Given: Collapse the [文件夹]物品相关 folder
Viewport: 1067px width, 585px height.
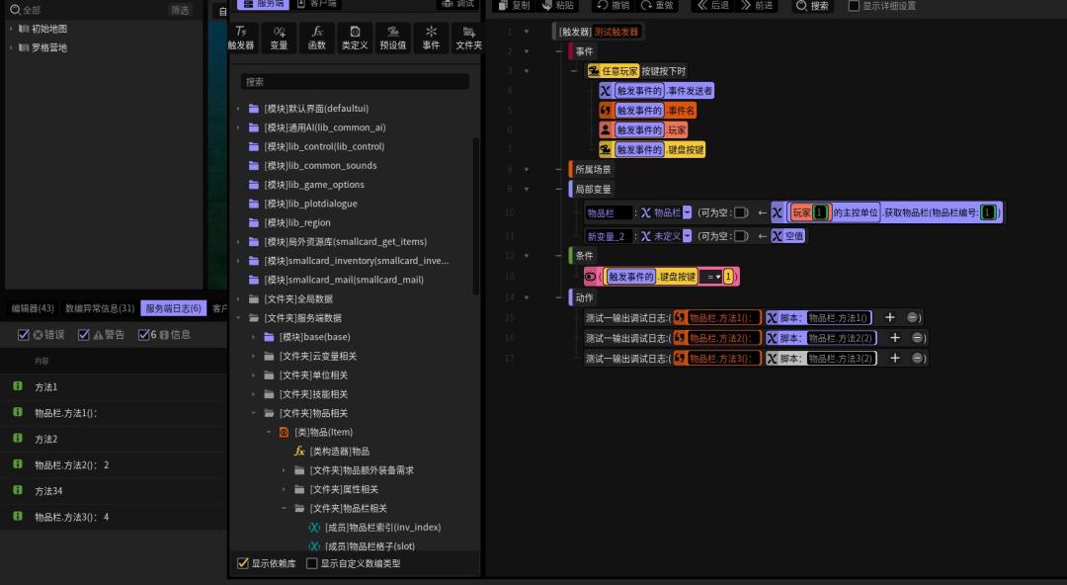Looking at the screenshot, I should [x=254, y=413].
